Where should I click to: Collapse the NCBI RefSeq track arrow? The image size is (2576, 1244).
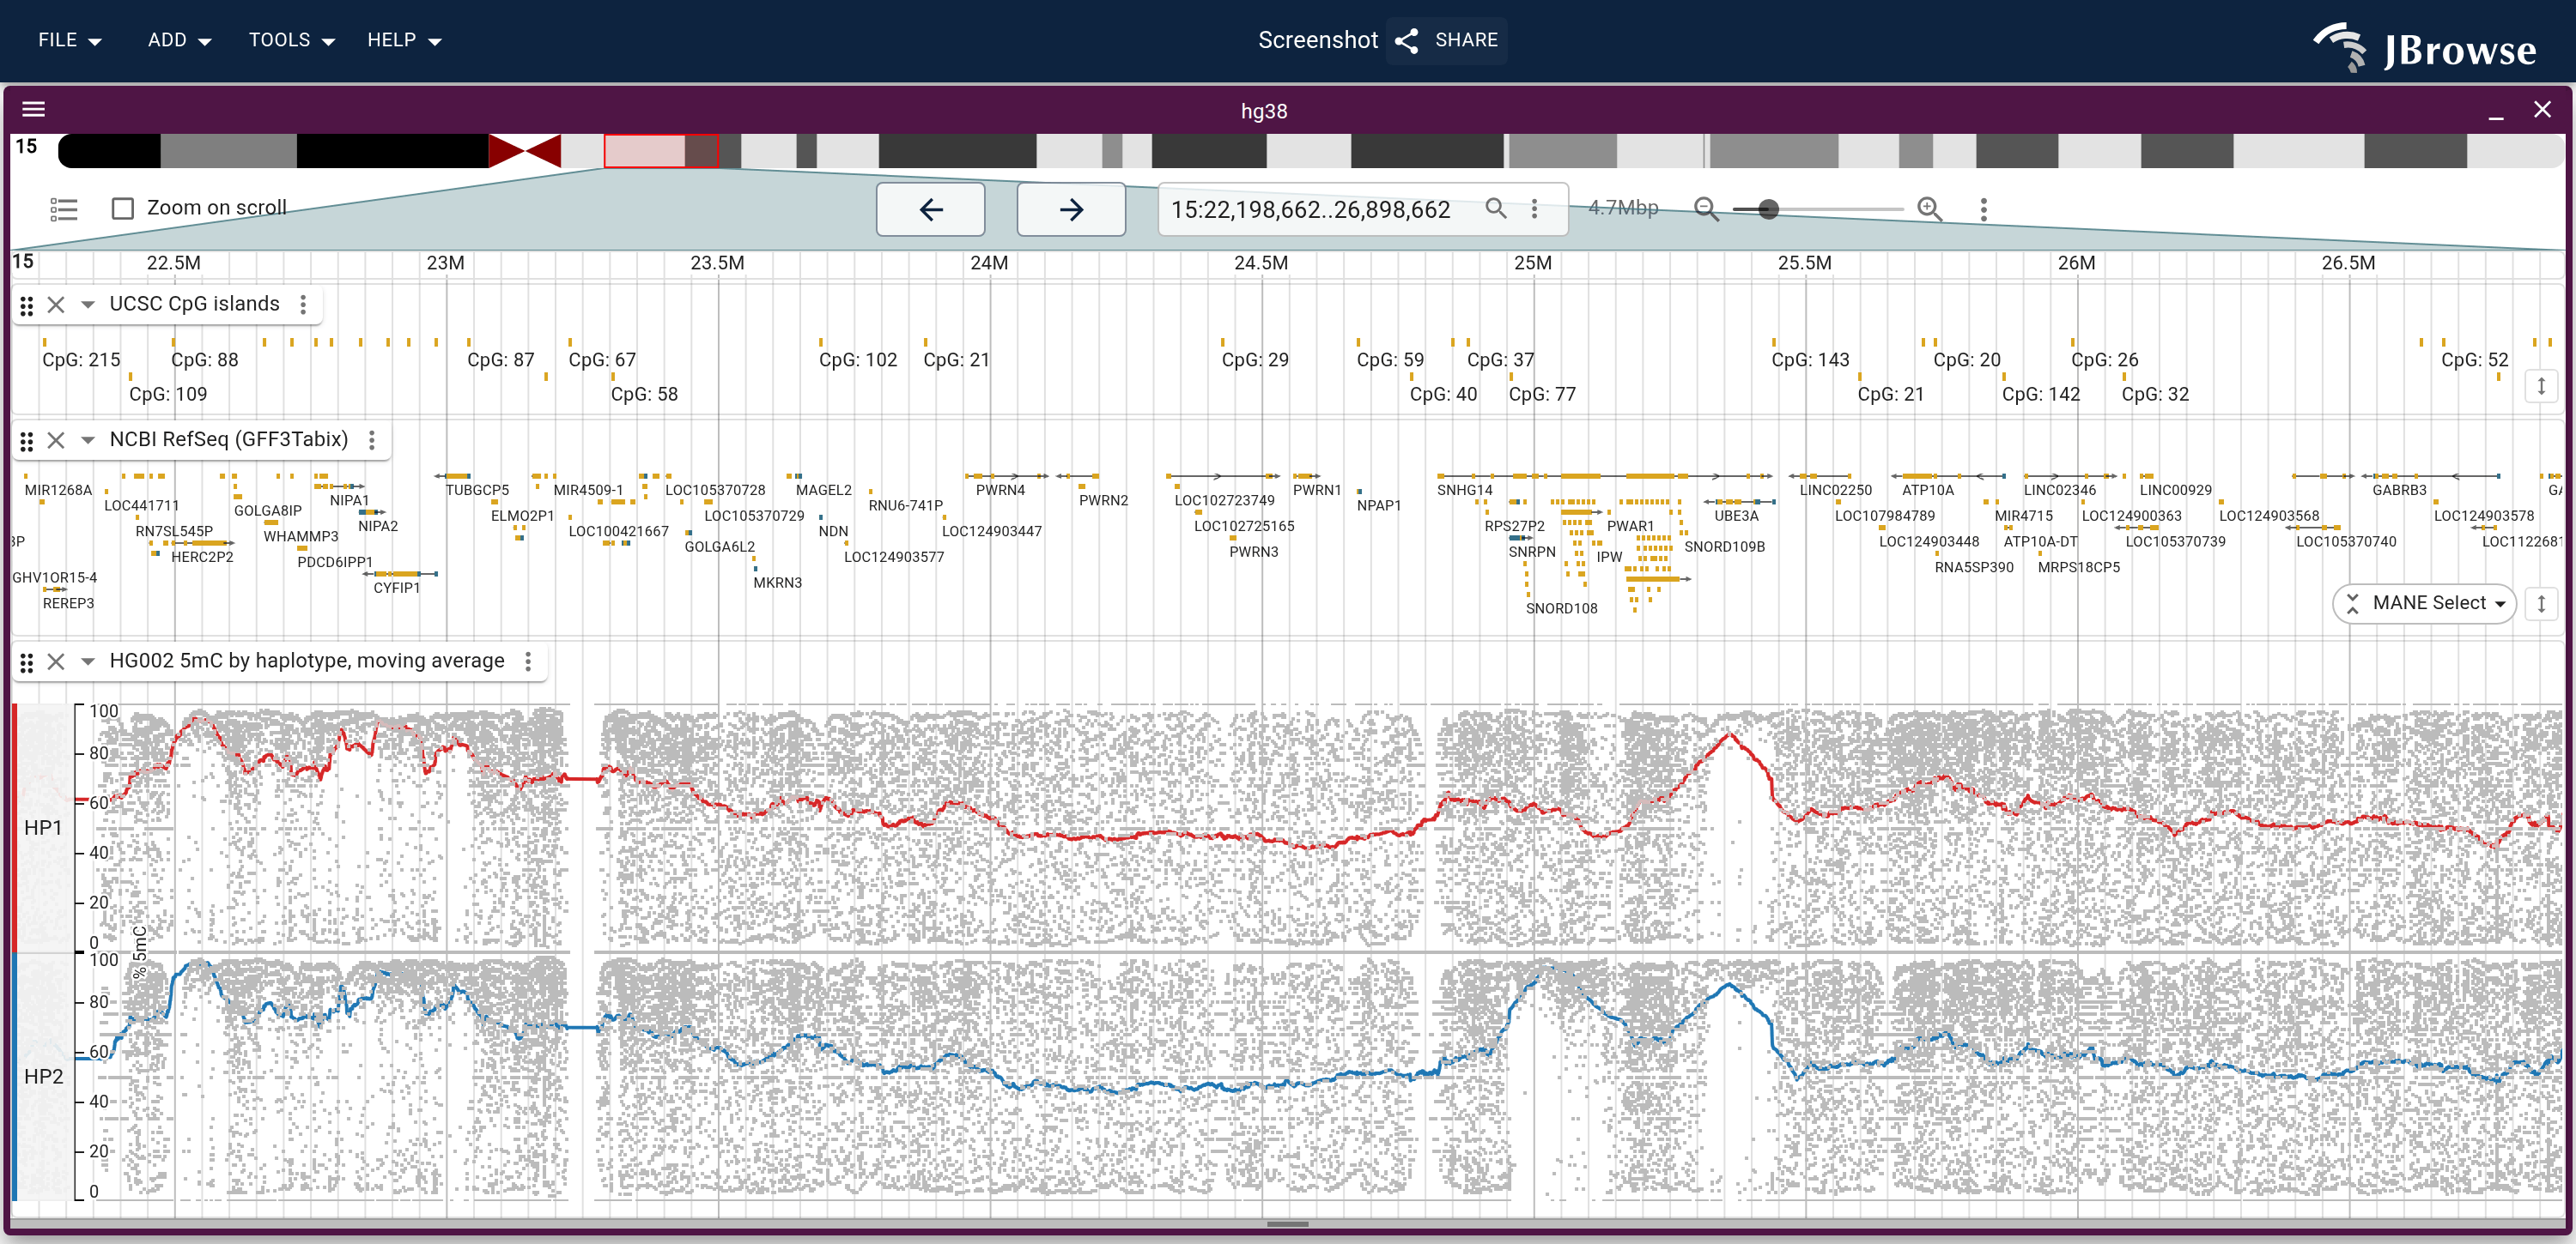88,441
